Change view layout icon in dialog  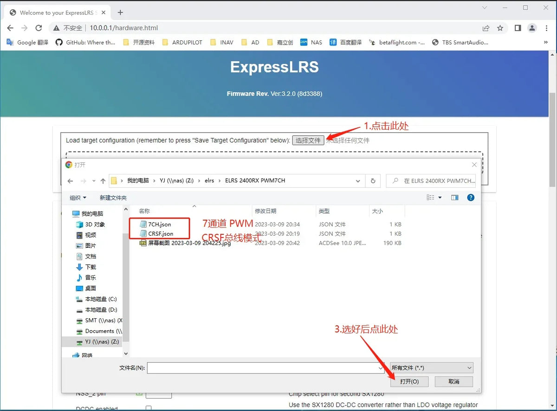click(x=430, y=198)
